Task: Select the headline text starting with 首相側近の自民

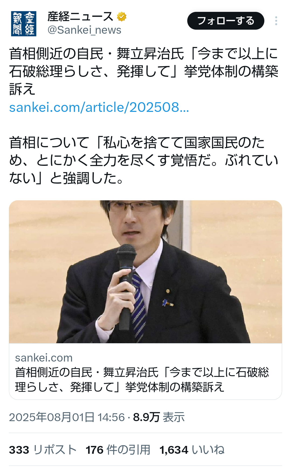Action: pyautogui.click(x=144, y=71)
